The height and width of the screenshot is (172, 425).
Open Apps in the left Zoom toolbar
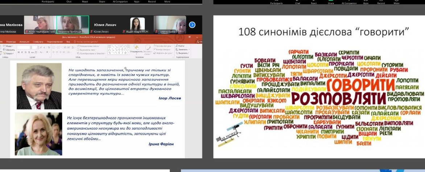136,1
